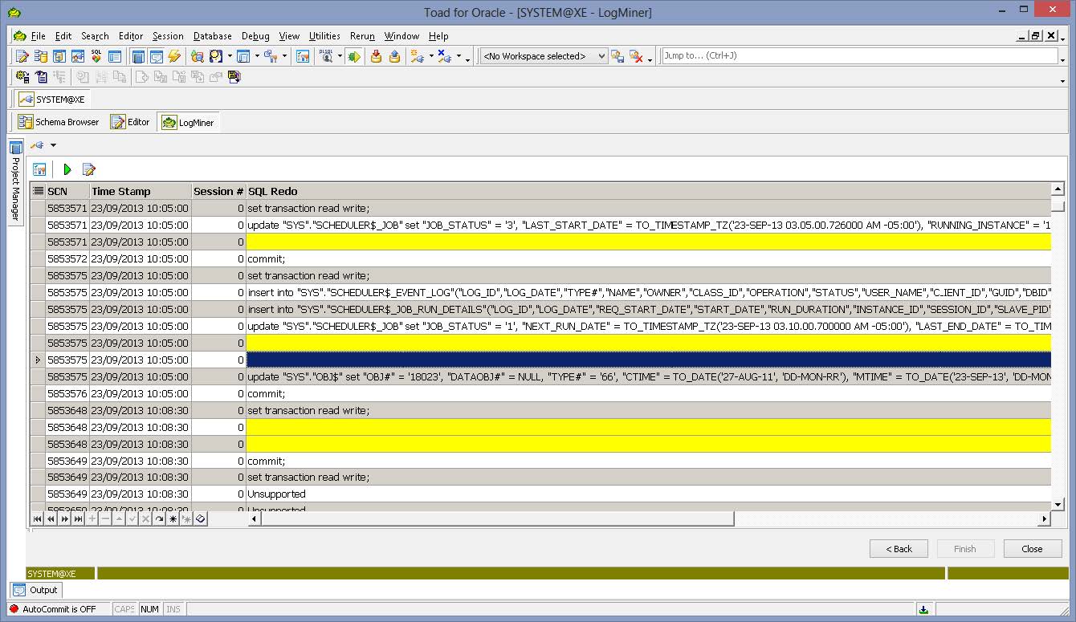Open the Debug menu
Viewport: 1076px width, 622px height.
pyautogui.click(x=255, y=36)
